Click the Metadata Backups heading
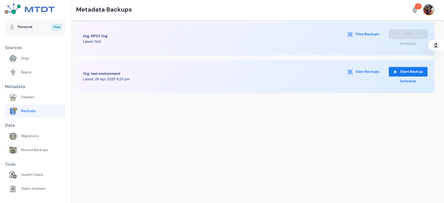 pyautogui.click(x=104, y=10)
